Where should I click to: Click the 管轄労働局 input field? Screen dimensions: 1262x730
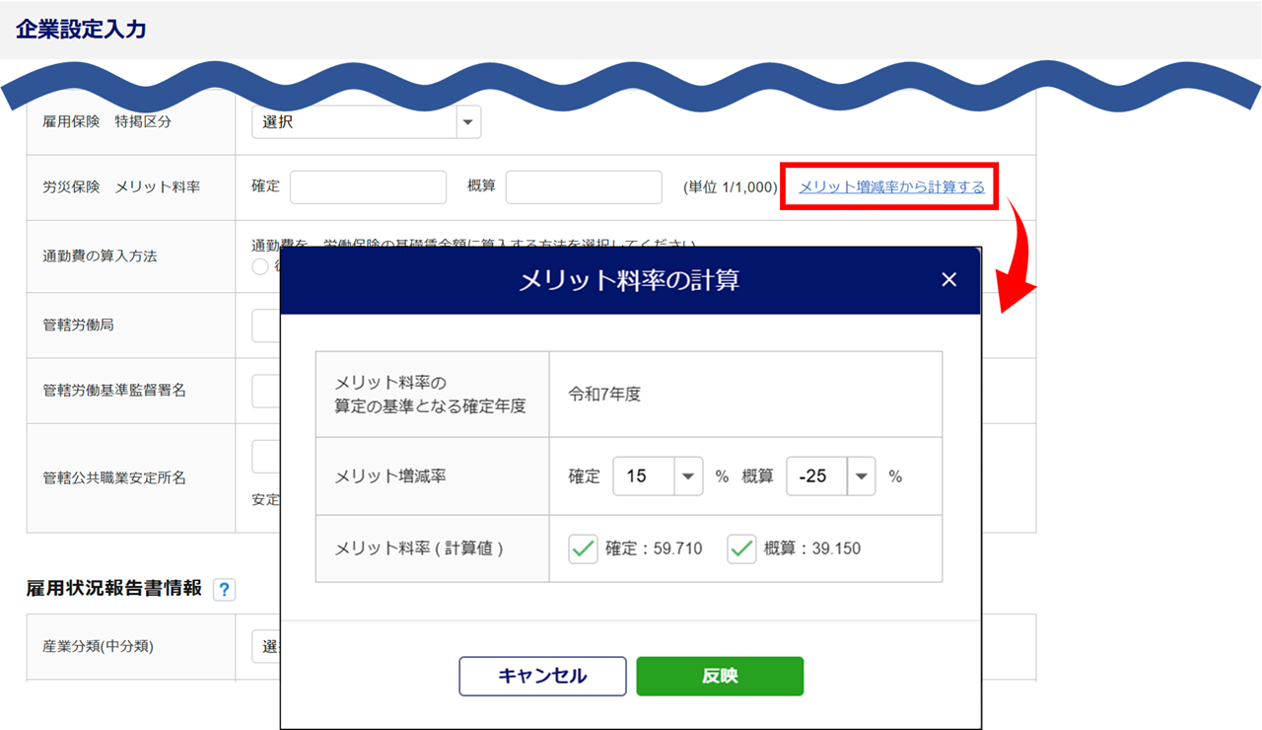[266, 325]
